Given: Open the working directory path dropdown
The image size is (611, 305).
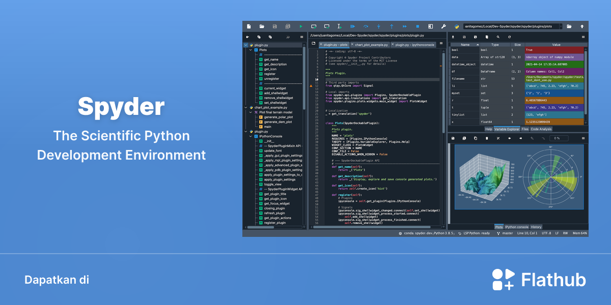Looking at the screenshot, I should tap(561, 26).
